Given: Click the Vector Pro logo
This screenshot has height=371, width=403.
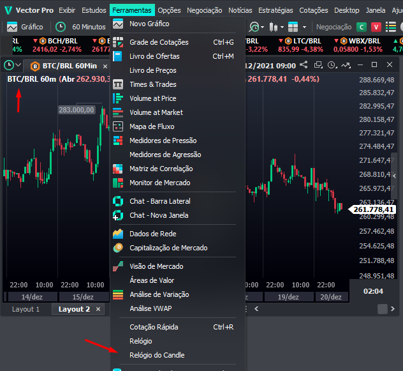Looking at the screenshot, I should pyautogui.click(x=8, y=10).
